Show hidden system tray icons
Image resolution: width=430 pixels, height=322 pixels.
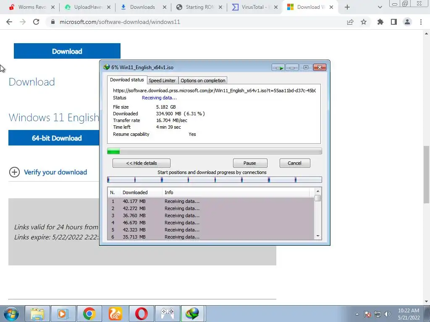(x=357, y=314)
